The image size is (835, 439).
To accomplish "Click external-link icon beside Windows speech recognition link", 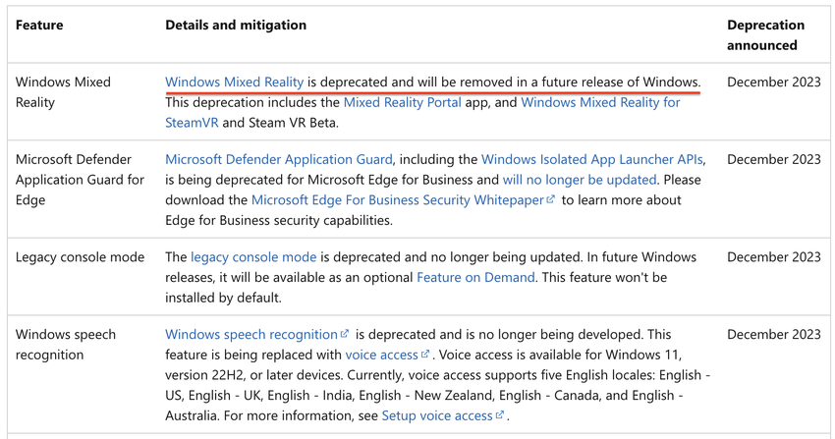I will pos(345,335).
